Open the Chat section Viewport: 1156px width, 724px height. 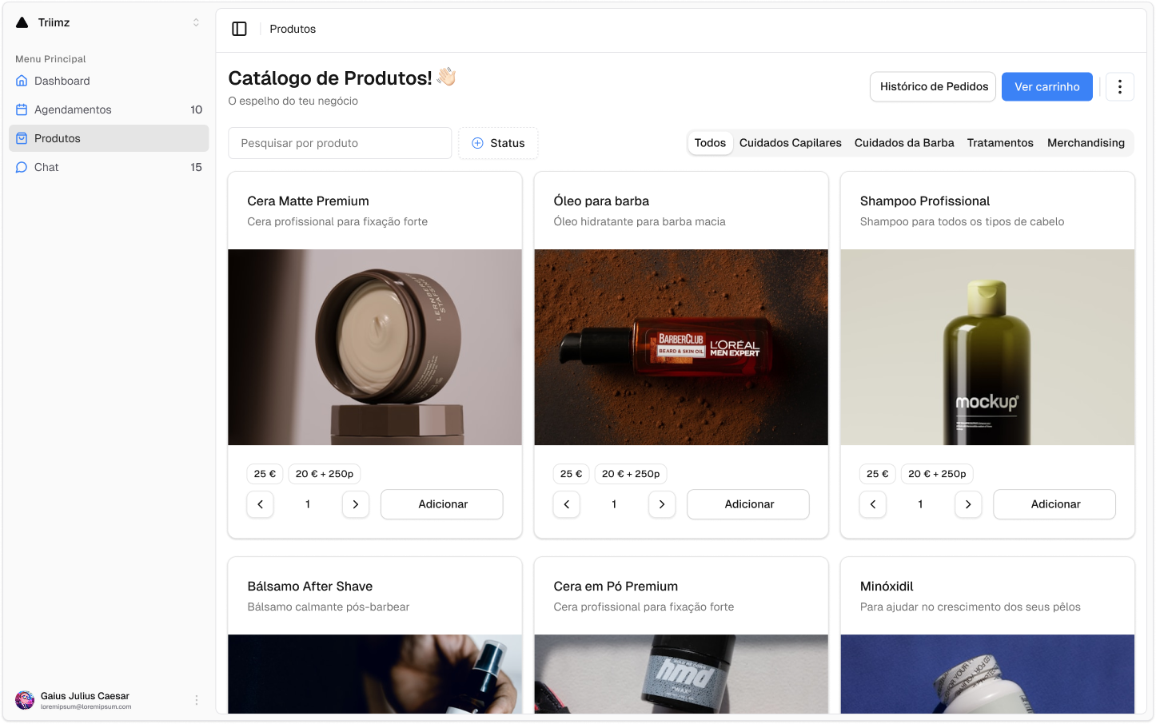46,167
